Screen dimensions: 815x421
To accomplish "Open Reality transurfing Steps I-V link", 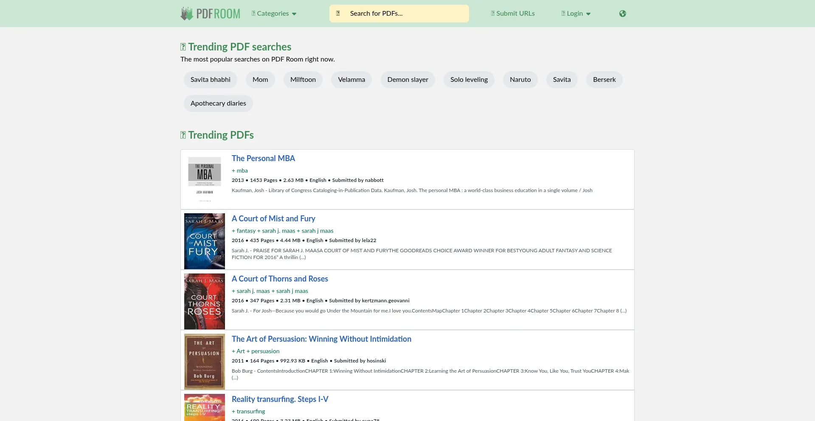I will tap(280, 399).
